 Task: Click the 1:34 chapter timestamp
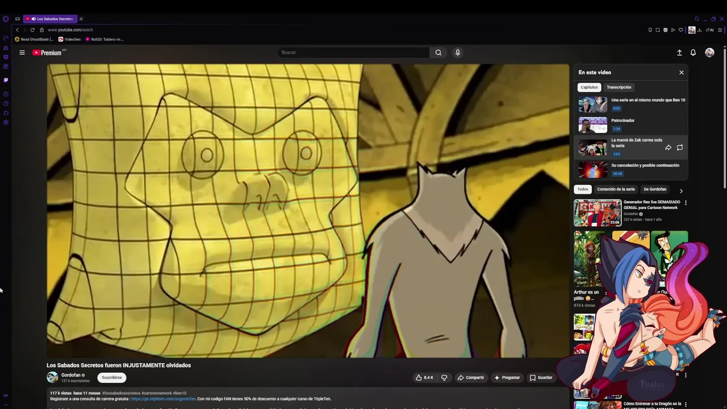tap(616, 129)
